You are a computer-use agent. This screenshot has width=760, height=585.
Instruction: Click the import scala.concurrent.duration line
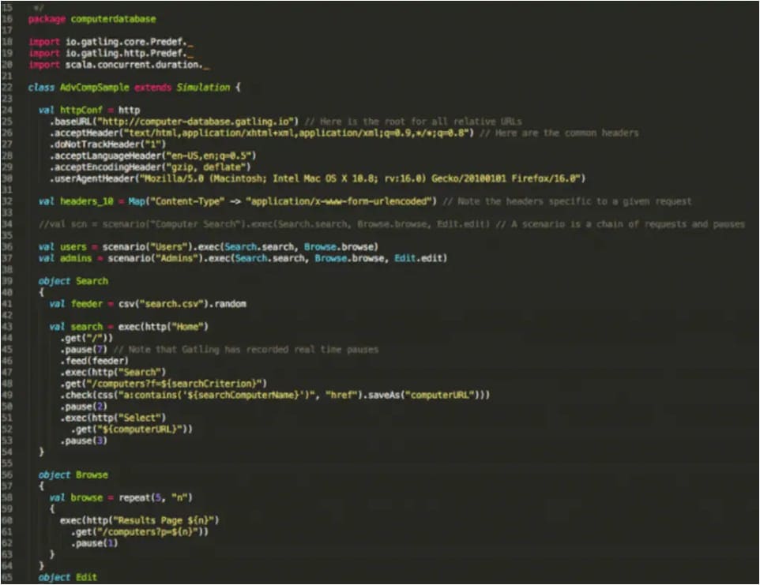[x=119, y=64]
